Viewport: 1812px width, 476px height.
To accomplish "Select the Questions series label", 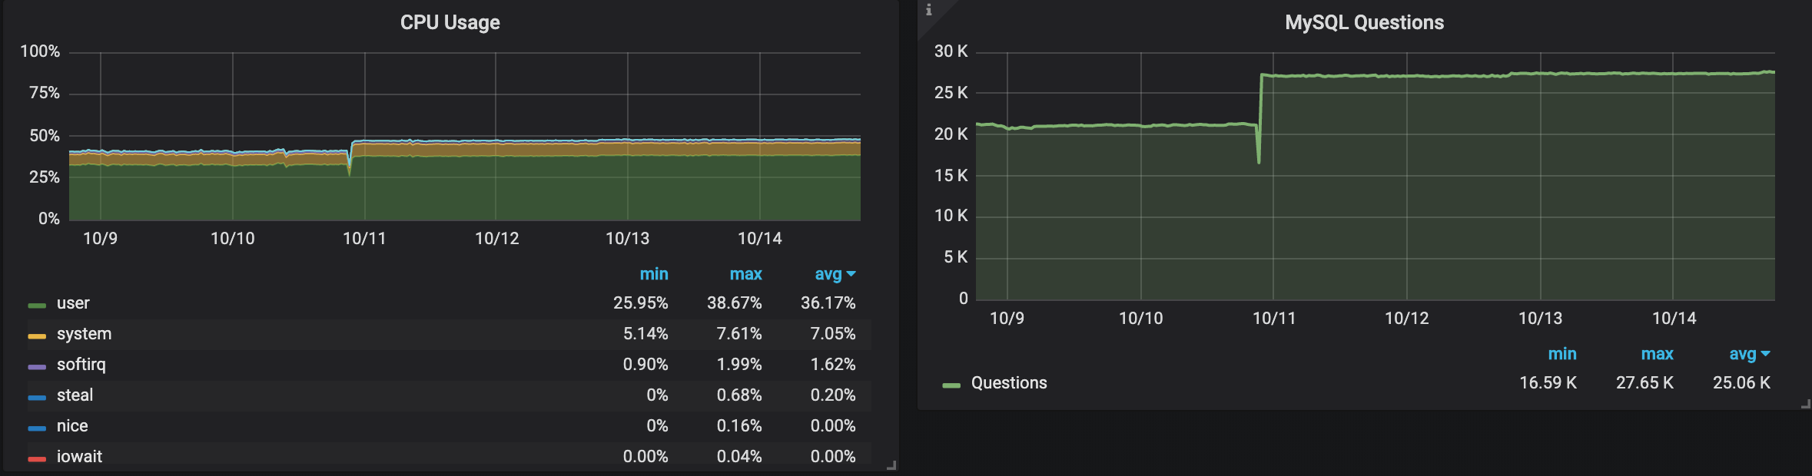I will coord(1009,383).
